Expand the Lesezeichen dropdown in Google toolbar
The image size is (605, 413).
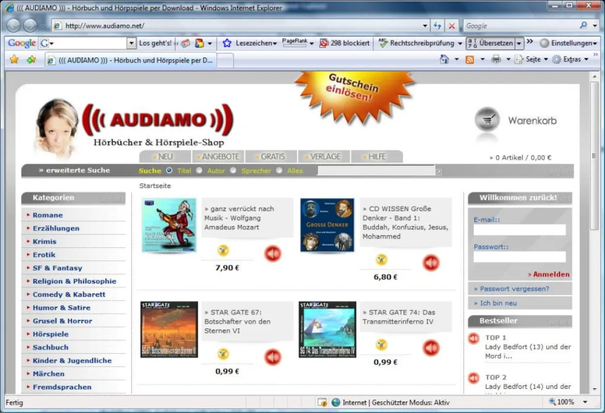point(275,43)
